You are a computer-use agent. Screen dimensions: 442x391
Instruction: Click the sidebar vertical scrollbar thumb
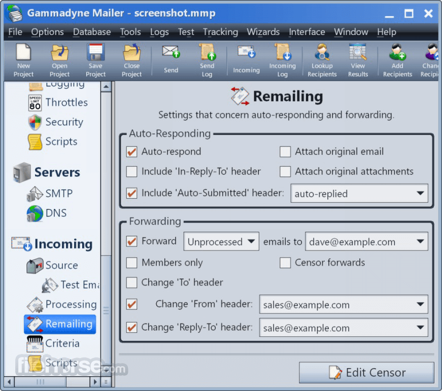pyautogui.click(x=106, y=310)
